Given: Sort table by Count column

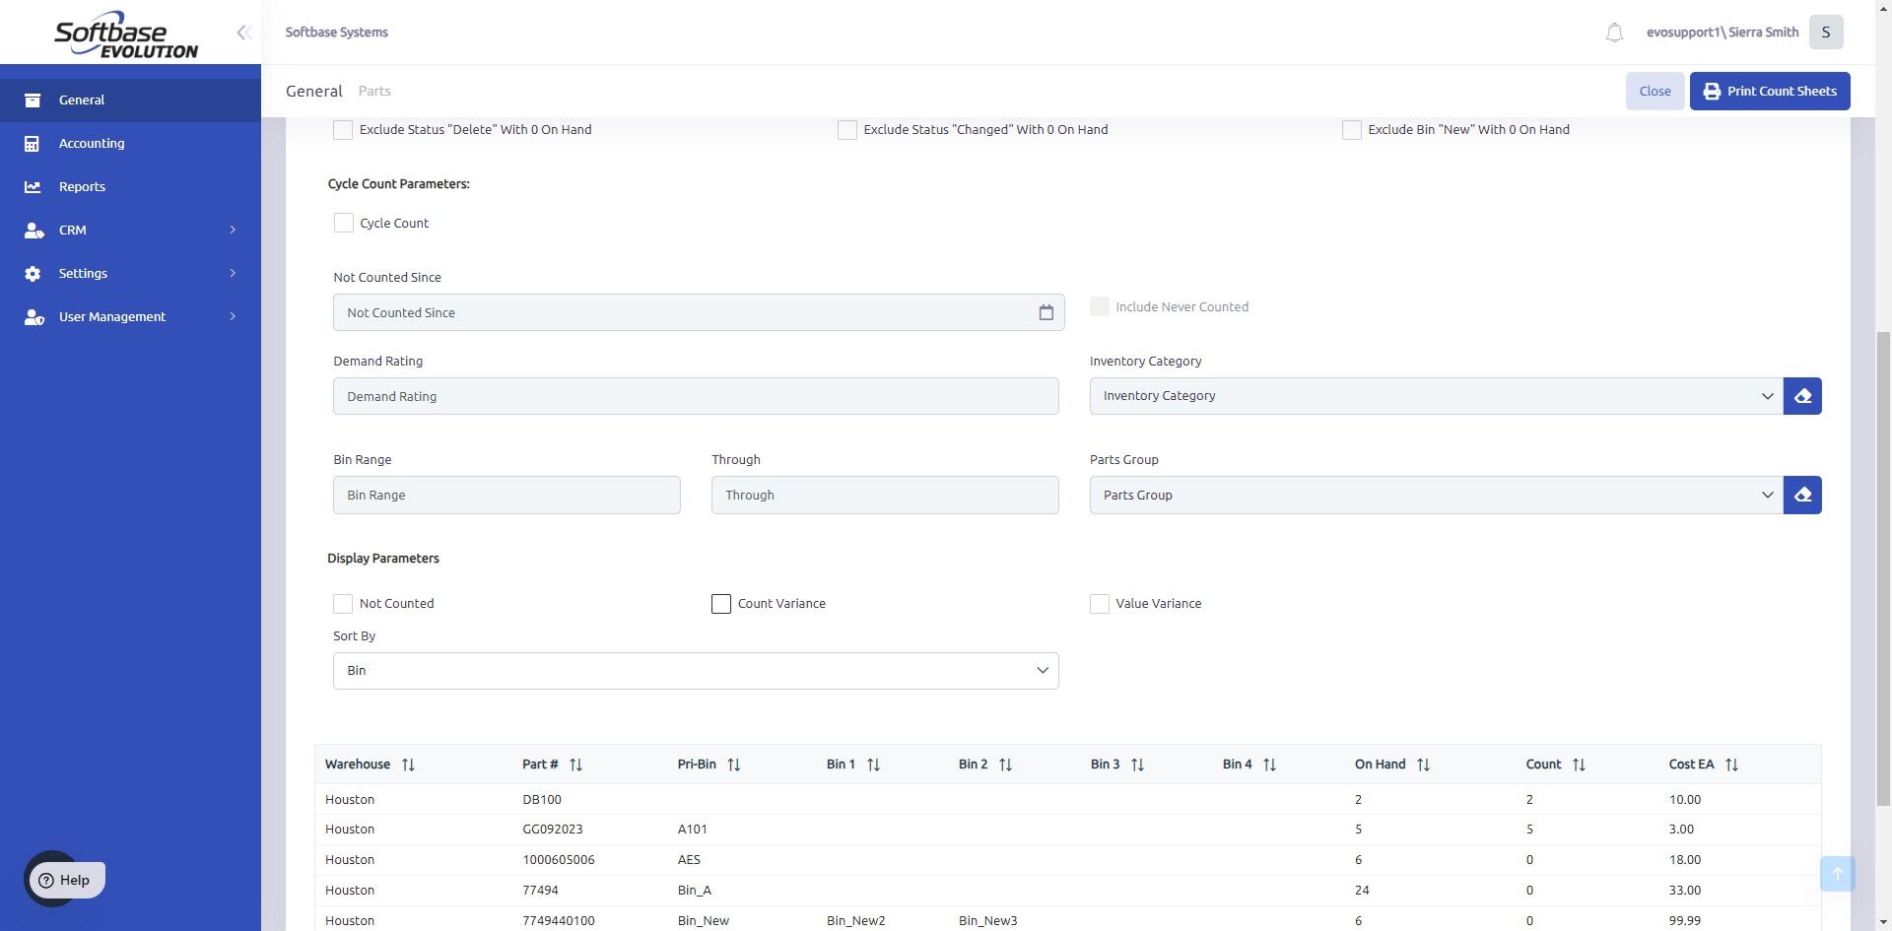Looking at the screenshot, I should click(1579, 765).
